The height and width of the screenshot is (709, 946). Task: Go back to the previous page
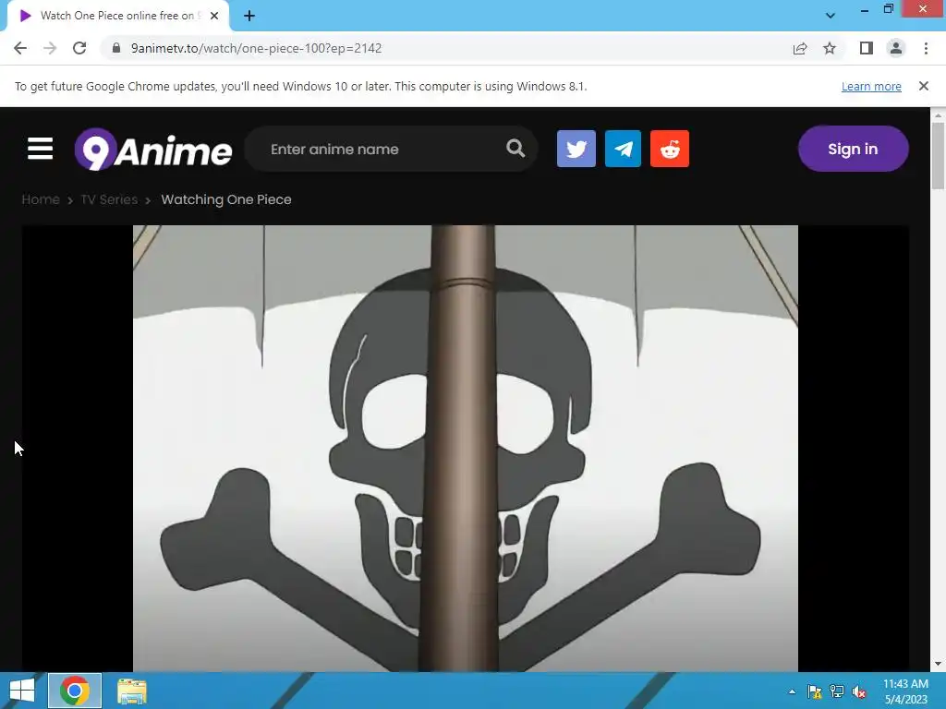[20, 48]
